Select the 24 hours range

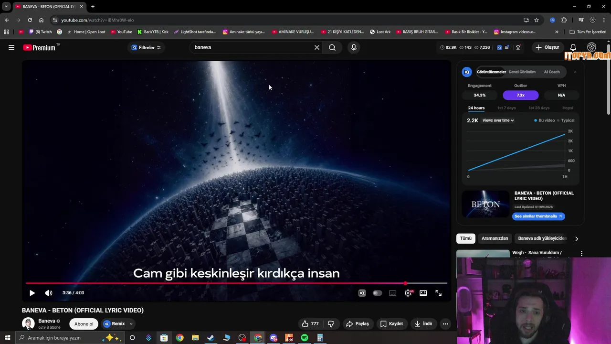pyautogui.click(x=476, y=108)
